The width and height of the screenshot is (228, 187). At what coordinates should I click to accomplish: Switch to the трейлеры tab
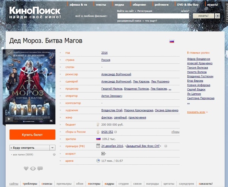[x=30, y=183]
